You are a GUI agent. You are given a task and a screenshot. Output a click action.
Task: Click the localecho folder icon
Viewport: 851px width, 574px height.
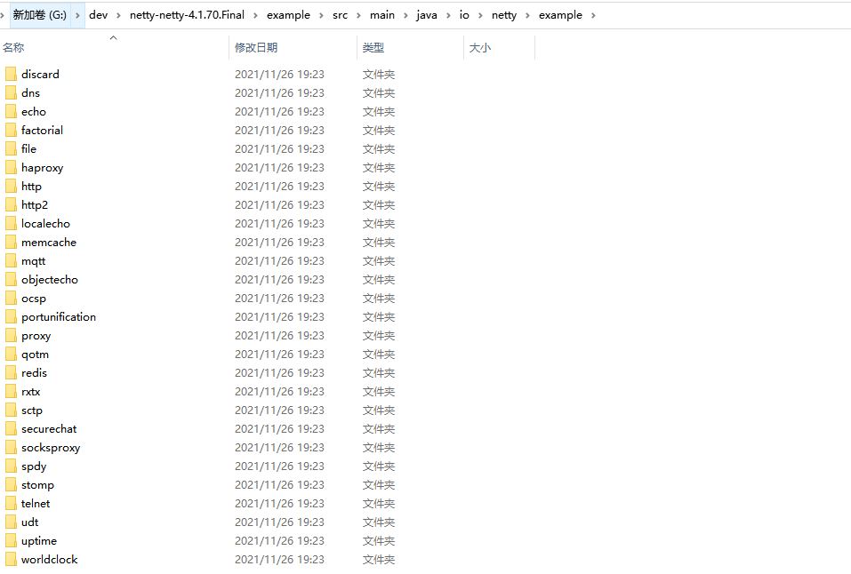point(11,224)
